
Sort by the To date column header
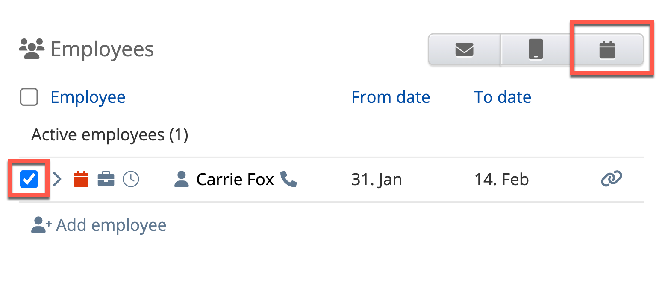click(x=502, y=97)
